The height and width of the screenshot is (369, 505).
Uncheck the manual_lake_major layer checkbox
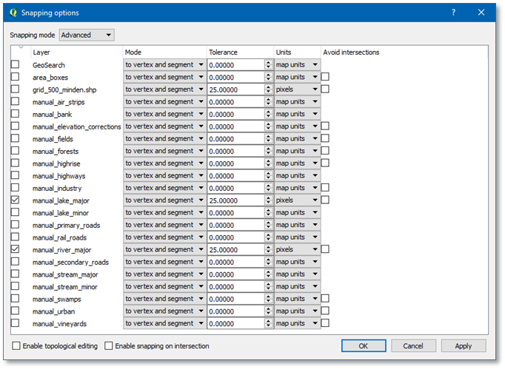click(16, 200)
